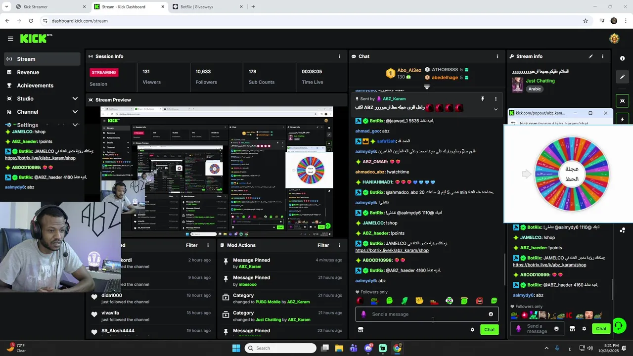
Task: Click the screen capture icon in the right rail
Action: click(x=622, y=101)
